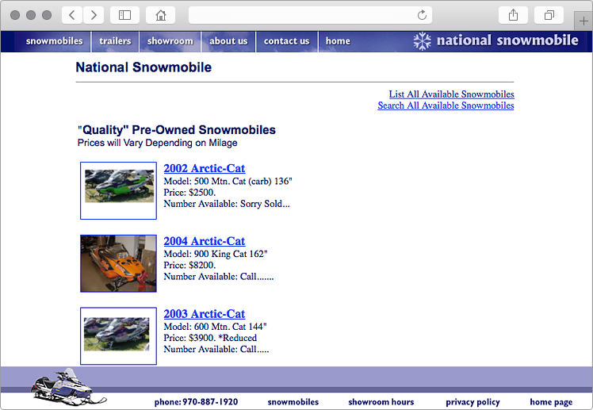Toggle the browser sidebar icon

pos(124,15)
